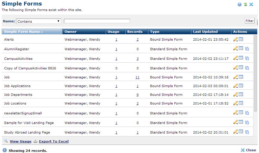The height and width of the screenshot is (153, 259).
Task: Click the edit pencil icon for Alerts
Action: (235, 39)
